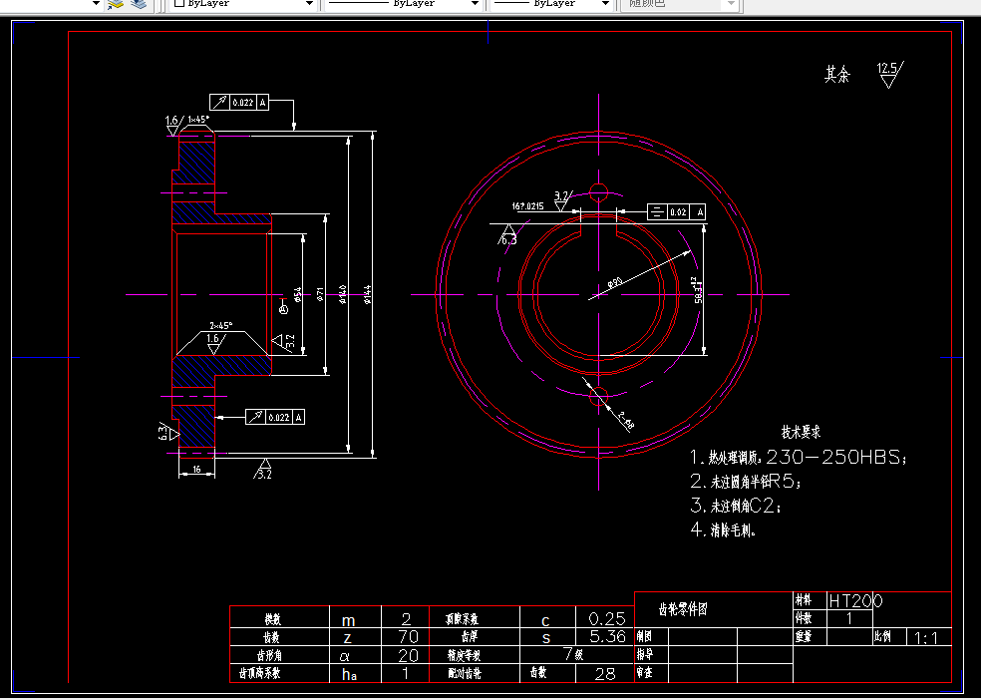Select the α symbol cell

click(345, 656)
